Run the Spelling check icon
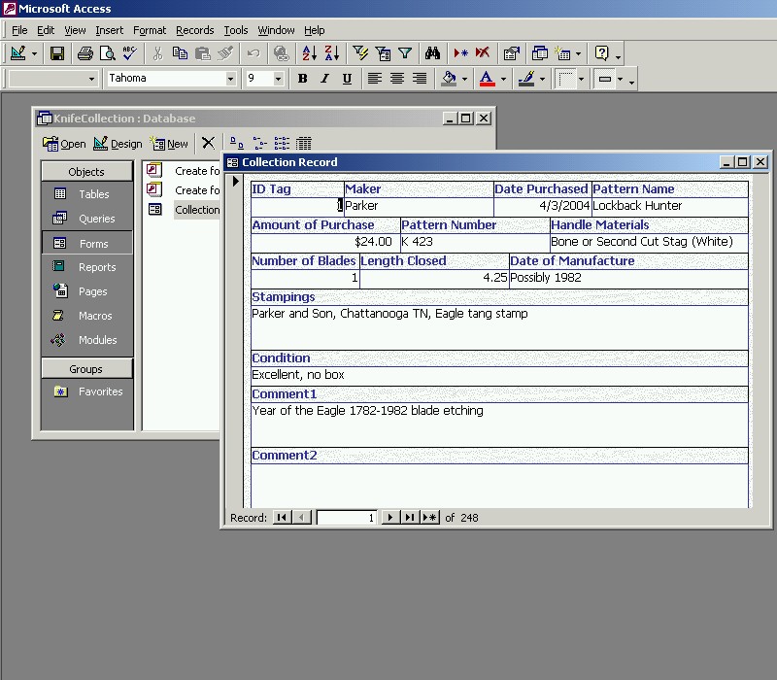 [130, 53]
